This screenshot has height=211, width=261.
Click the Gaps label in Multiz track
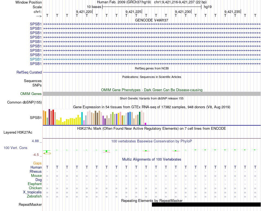pyautogui.click(x=37, y=163)
